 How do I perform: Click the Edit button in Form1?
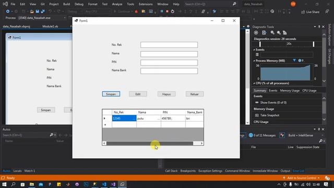click(x=138, y=94)
